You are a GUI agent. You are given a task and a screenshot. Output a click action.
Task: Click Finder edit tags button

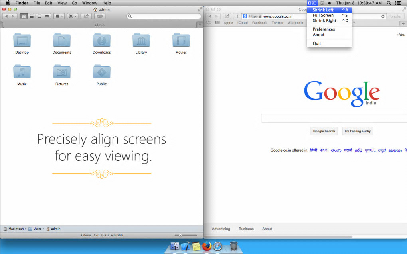coord(100,16)
